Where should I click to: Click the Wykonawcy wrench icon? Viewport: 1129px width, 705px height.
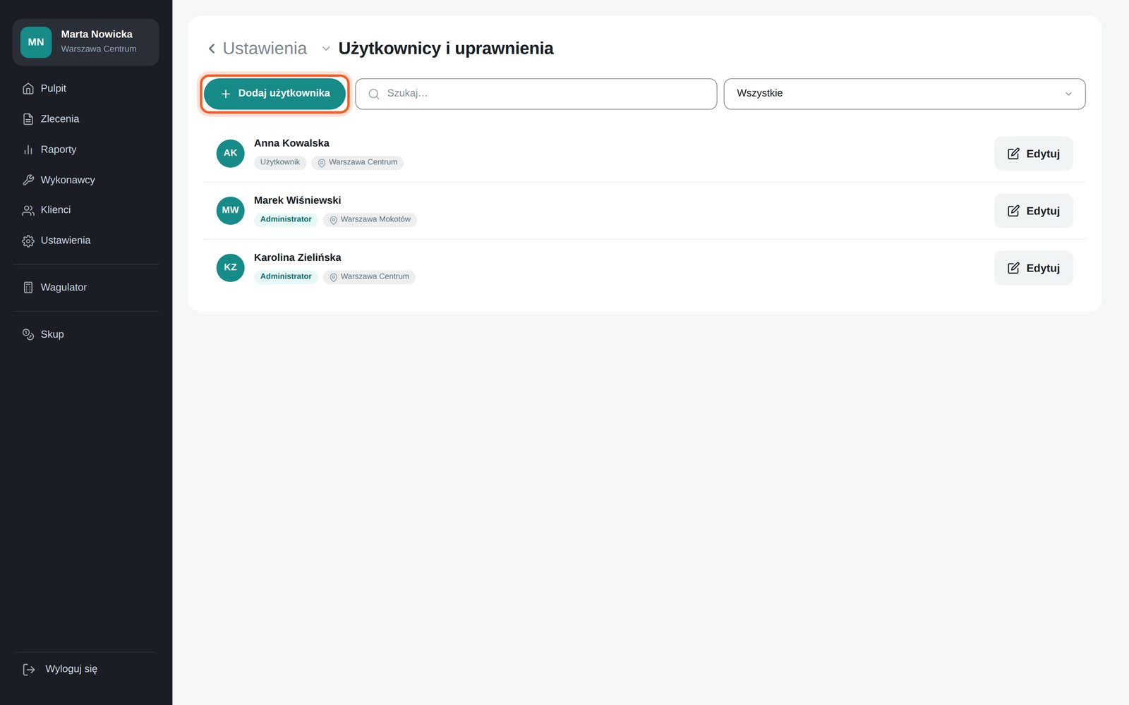pos(28,180)
